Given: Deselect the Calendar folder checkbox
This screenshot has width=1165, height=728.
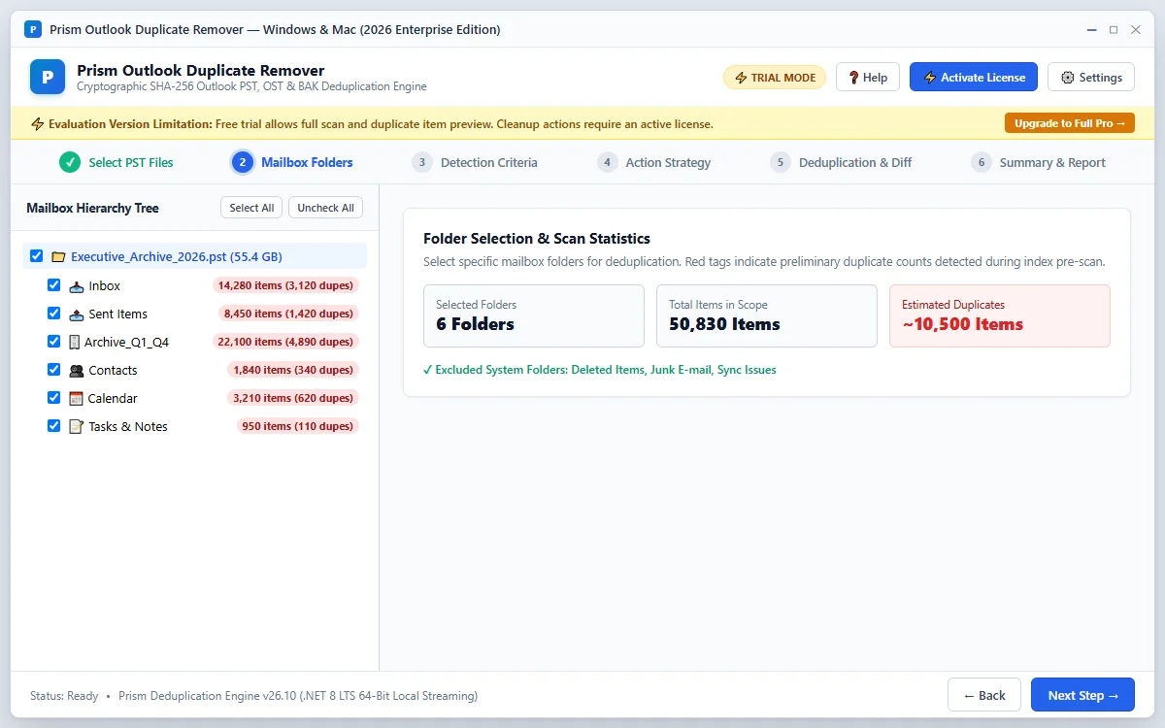Looking at the screenshot, I should [54, 398].
